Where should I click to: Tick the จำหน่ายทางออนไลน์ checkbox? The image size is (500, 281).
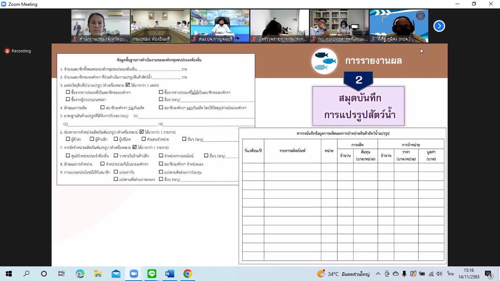pos(161,156)
